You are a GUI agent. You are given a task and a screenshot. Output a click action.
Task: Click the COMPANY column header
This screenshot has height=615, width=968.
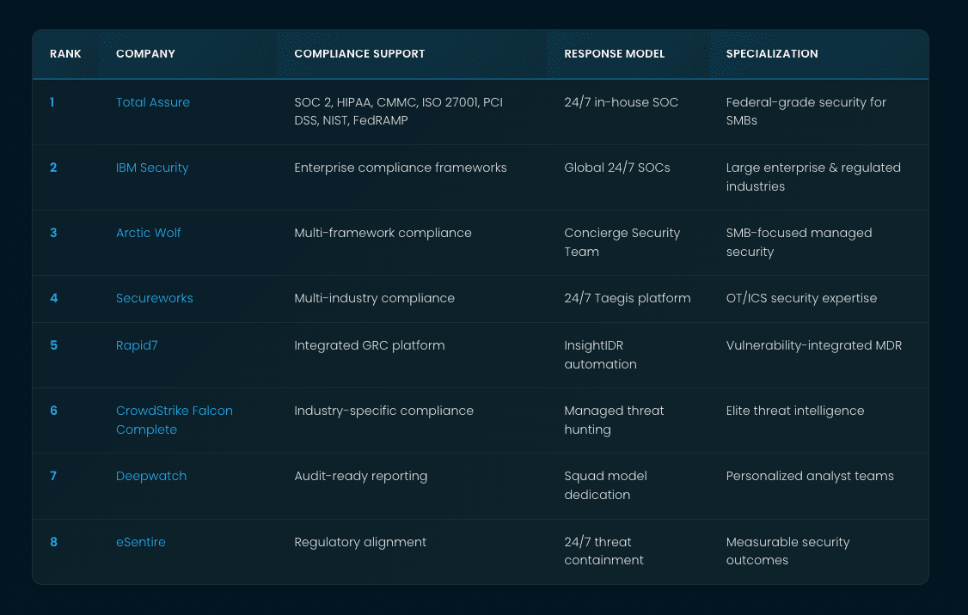point(145,53)
